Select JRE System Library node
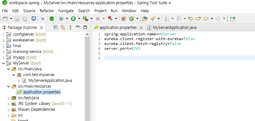Screen dimensions: 255x121 pyautogui.click(x=41, y=104)
